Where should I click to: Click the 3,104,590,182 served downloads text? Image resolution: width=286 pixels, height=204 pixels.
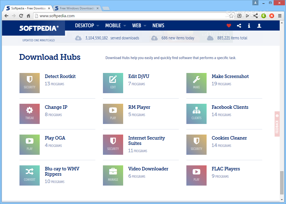point(112,38)
